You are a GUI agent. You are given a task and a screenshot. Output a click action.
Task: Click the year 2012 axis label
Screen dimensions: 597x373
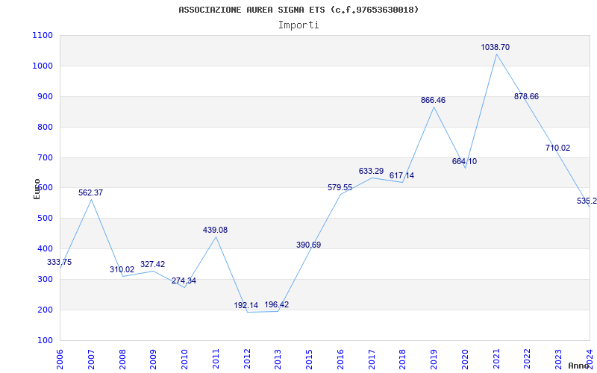tap(247, 360)
